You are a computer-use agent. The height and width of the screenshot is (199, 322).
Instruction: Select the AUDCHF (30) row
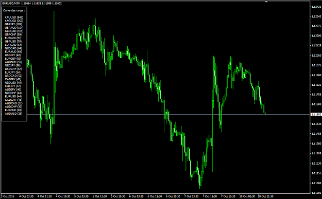click(13, 107)
